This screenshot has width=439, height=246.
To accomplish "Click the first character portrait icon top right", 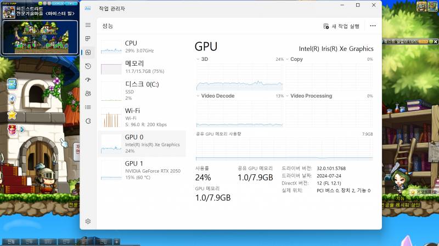I will point(421,7).
